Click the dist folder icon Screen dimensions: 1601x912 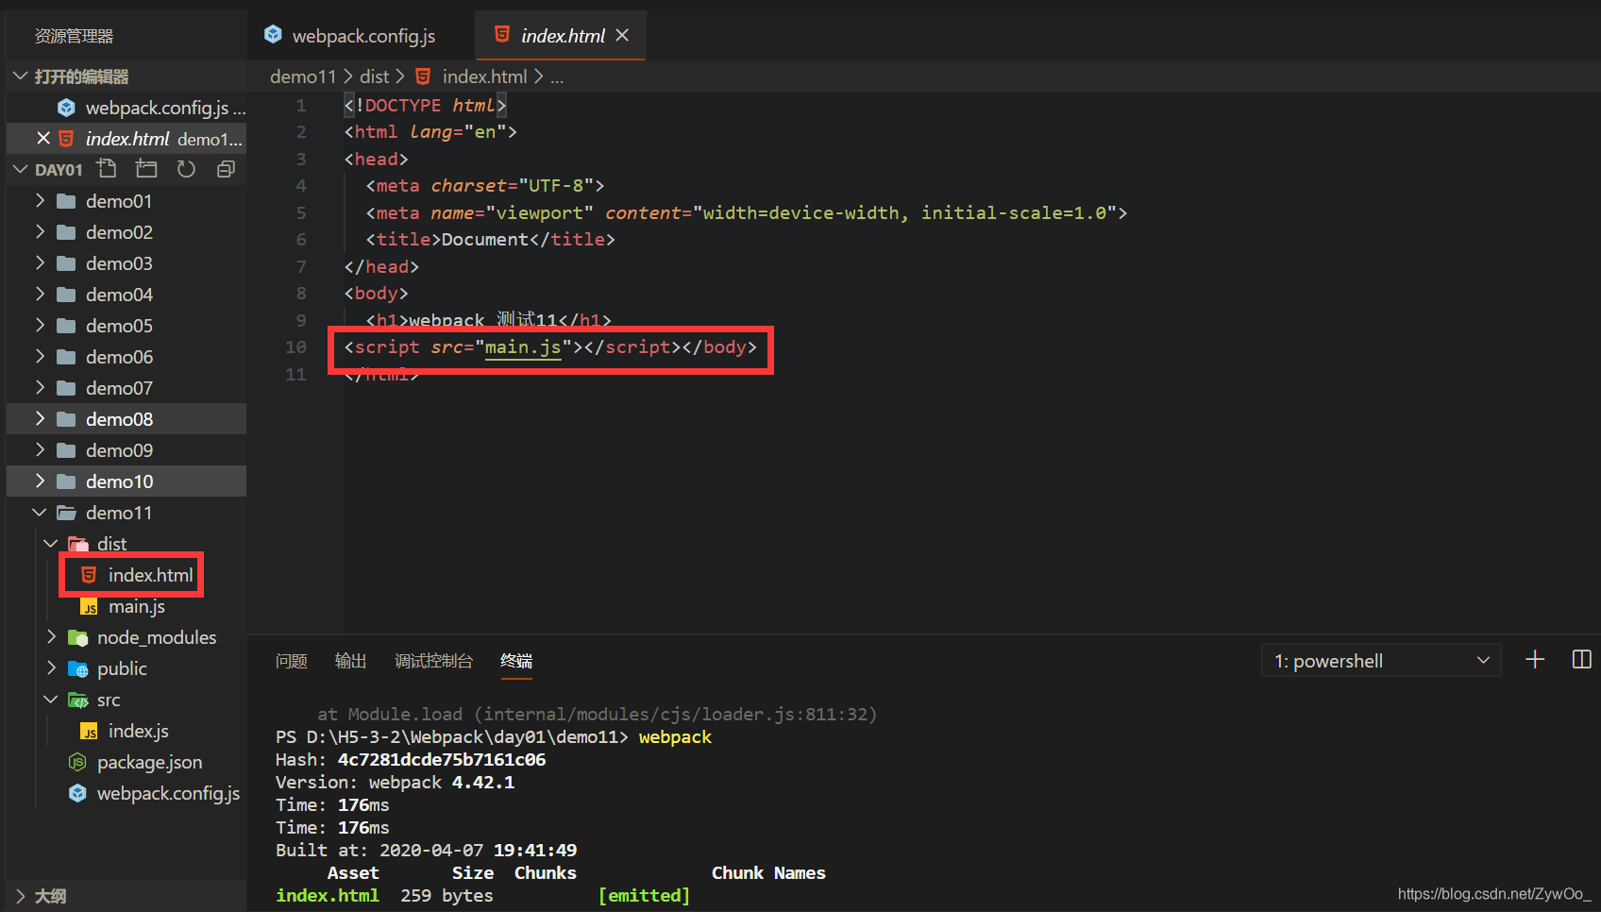(x=78, y=544)
